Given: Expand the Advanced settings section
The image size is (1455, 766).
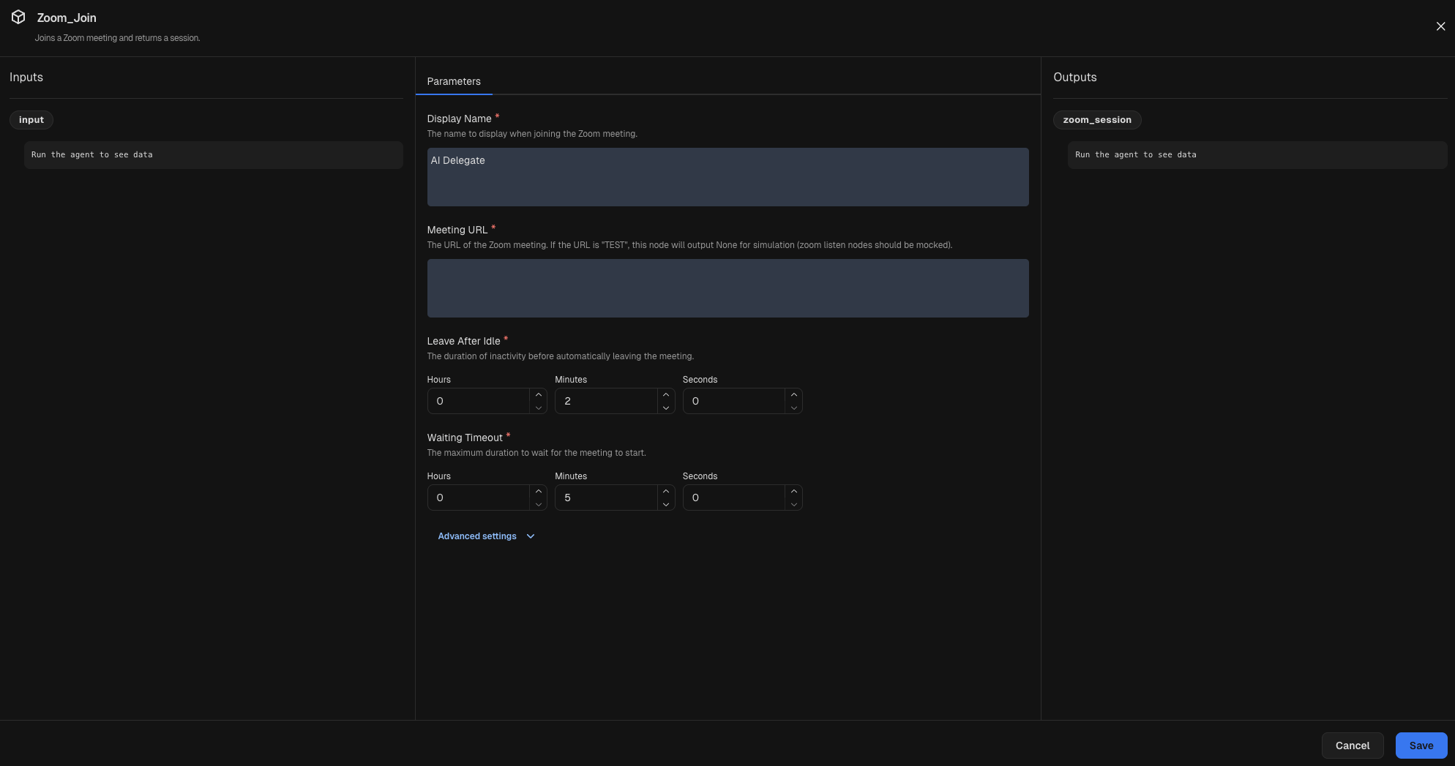Looking at the screenshot, I should 476,536.
